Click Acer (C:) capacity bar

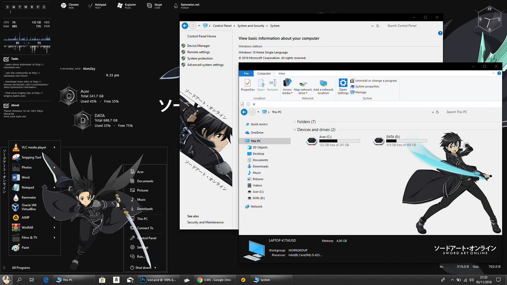[x=340, y=141]
